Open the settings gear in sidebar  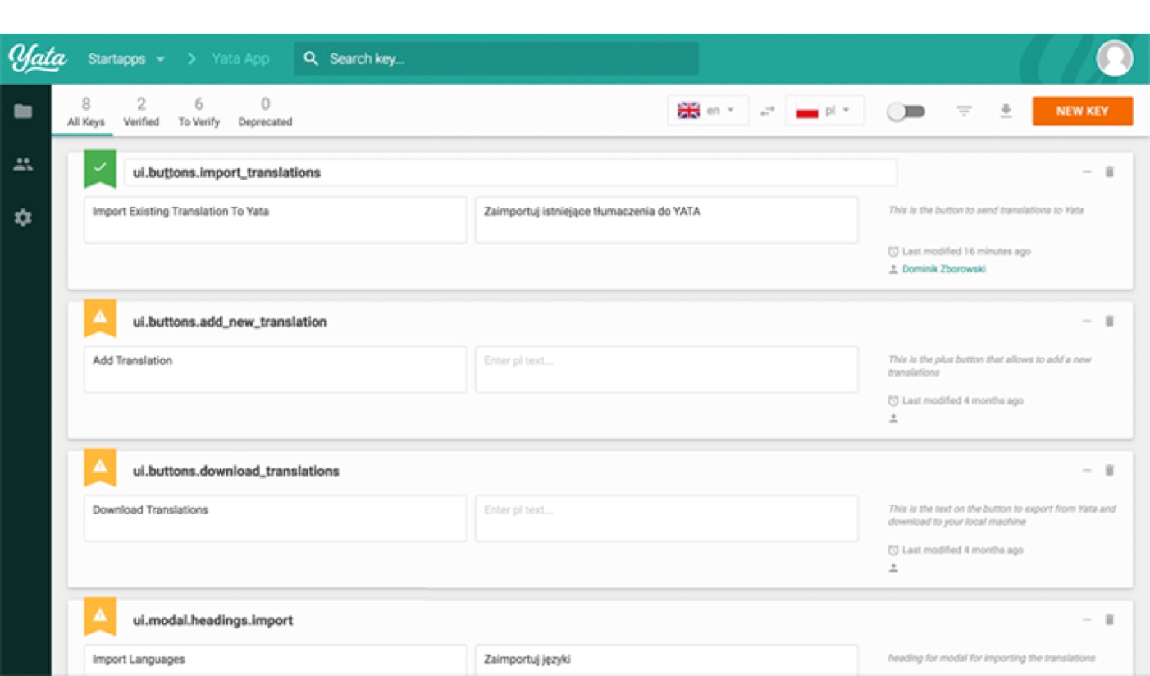point(23,218)
